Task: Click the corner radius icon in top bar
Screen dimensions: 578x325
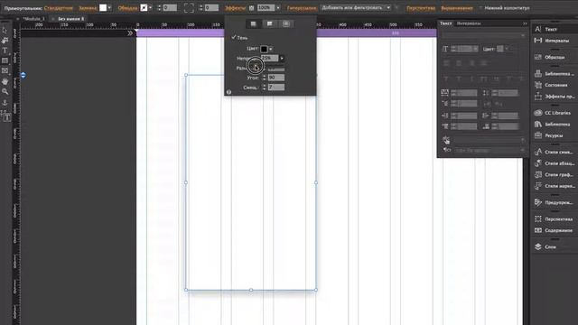Action: (189, 8)
